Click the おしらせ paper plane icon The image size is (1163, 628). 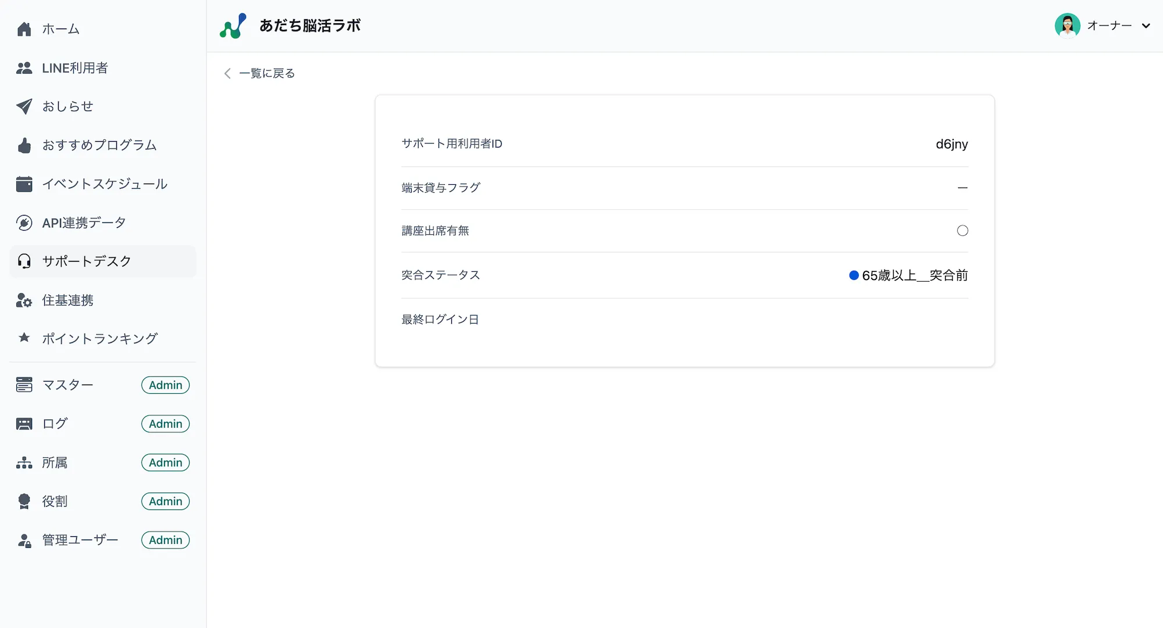click(24, 106)
